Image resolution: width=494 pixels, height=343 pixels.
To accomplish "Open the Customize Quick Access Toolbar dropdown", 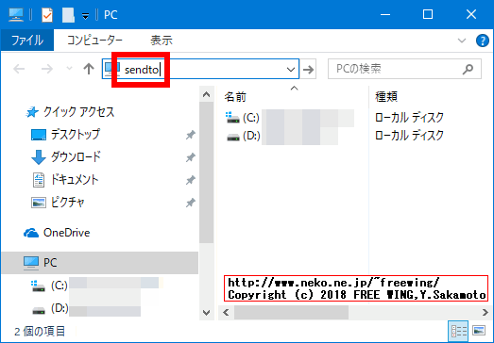I will 85,15.
